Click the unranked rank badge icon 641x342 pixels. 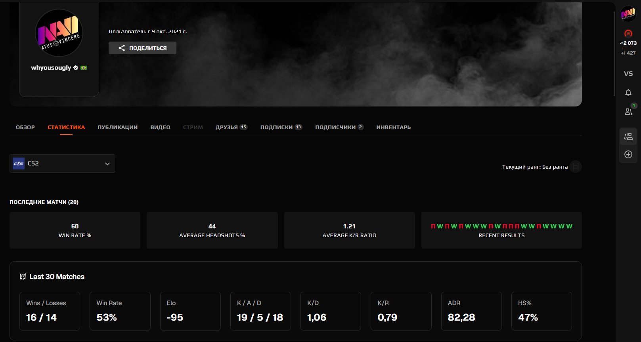tap(576, 167)
